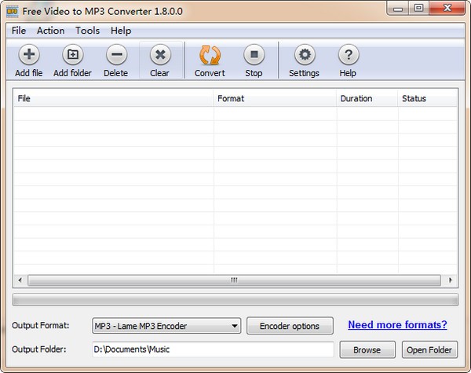Click the Add folder icon

click(73, 55)
